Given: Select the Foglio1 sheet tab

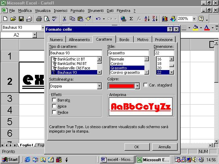Looking at the screenshot, I should (27, 145).
